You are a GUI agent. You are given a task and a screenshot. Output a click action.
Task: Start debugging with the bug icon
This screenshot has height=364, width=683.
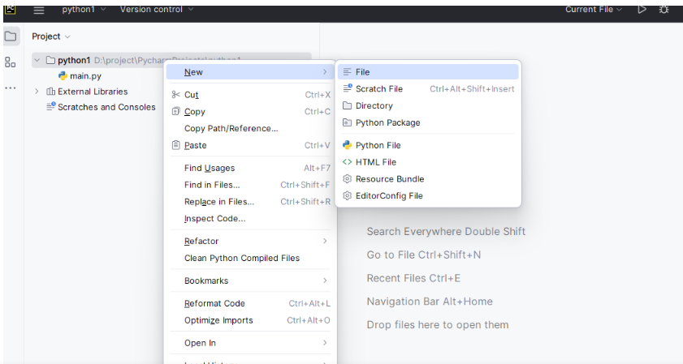click(664, 10)
